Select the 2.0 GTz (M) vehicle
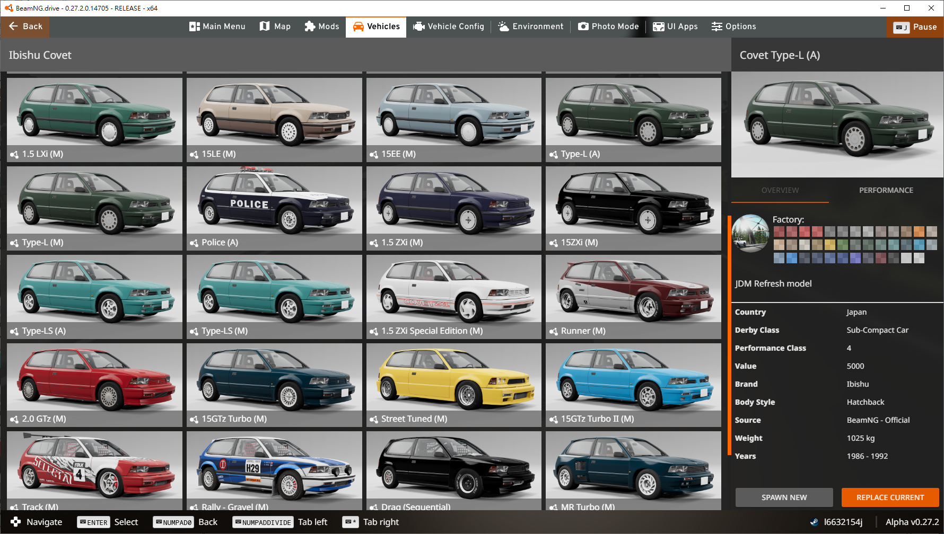 tap(94, 385)
